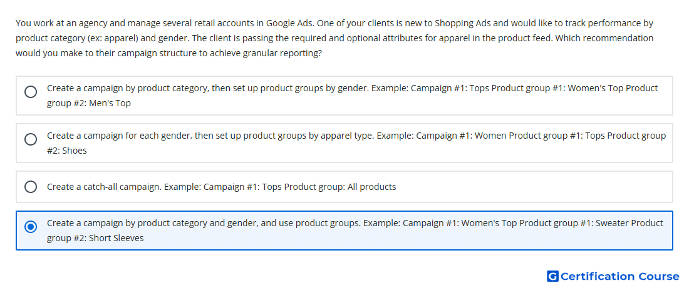Click 'group #2: Short Sleeves' example text
The image size is (689, 288).
coord(95,239)
